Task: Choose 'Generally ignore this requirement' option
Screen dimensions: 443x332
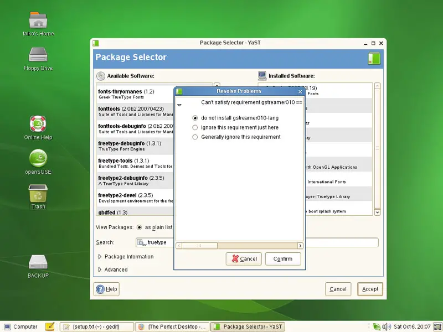Action: point(195,137)
